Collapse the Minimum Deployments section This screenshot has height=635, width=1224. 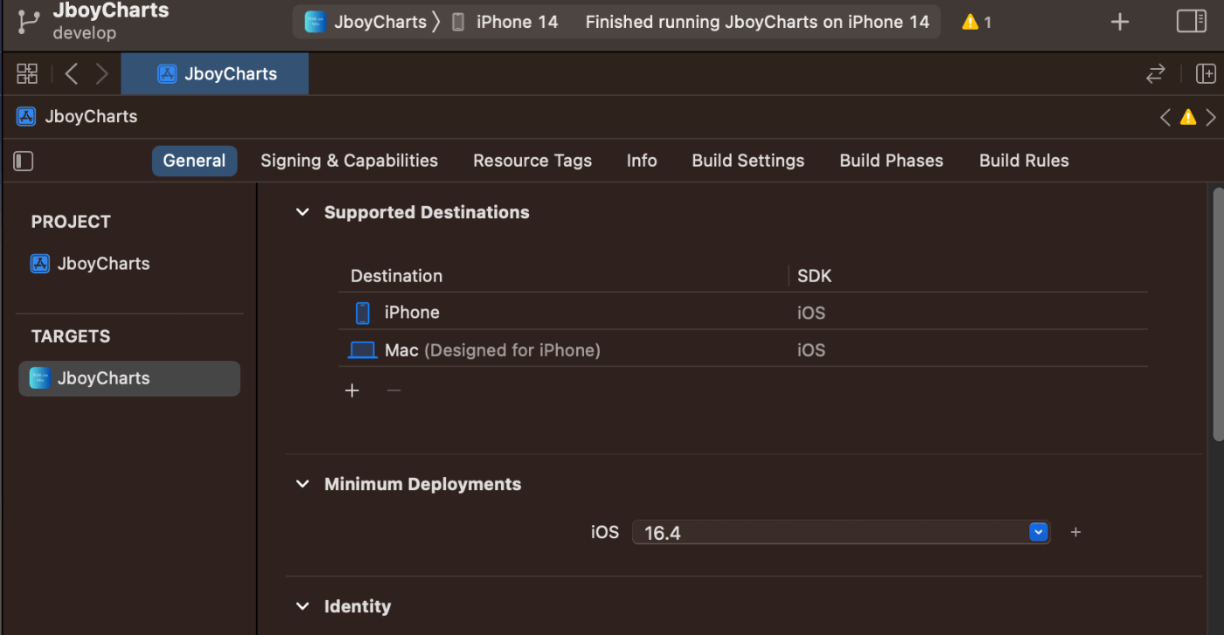point(303,484)
